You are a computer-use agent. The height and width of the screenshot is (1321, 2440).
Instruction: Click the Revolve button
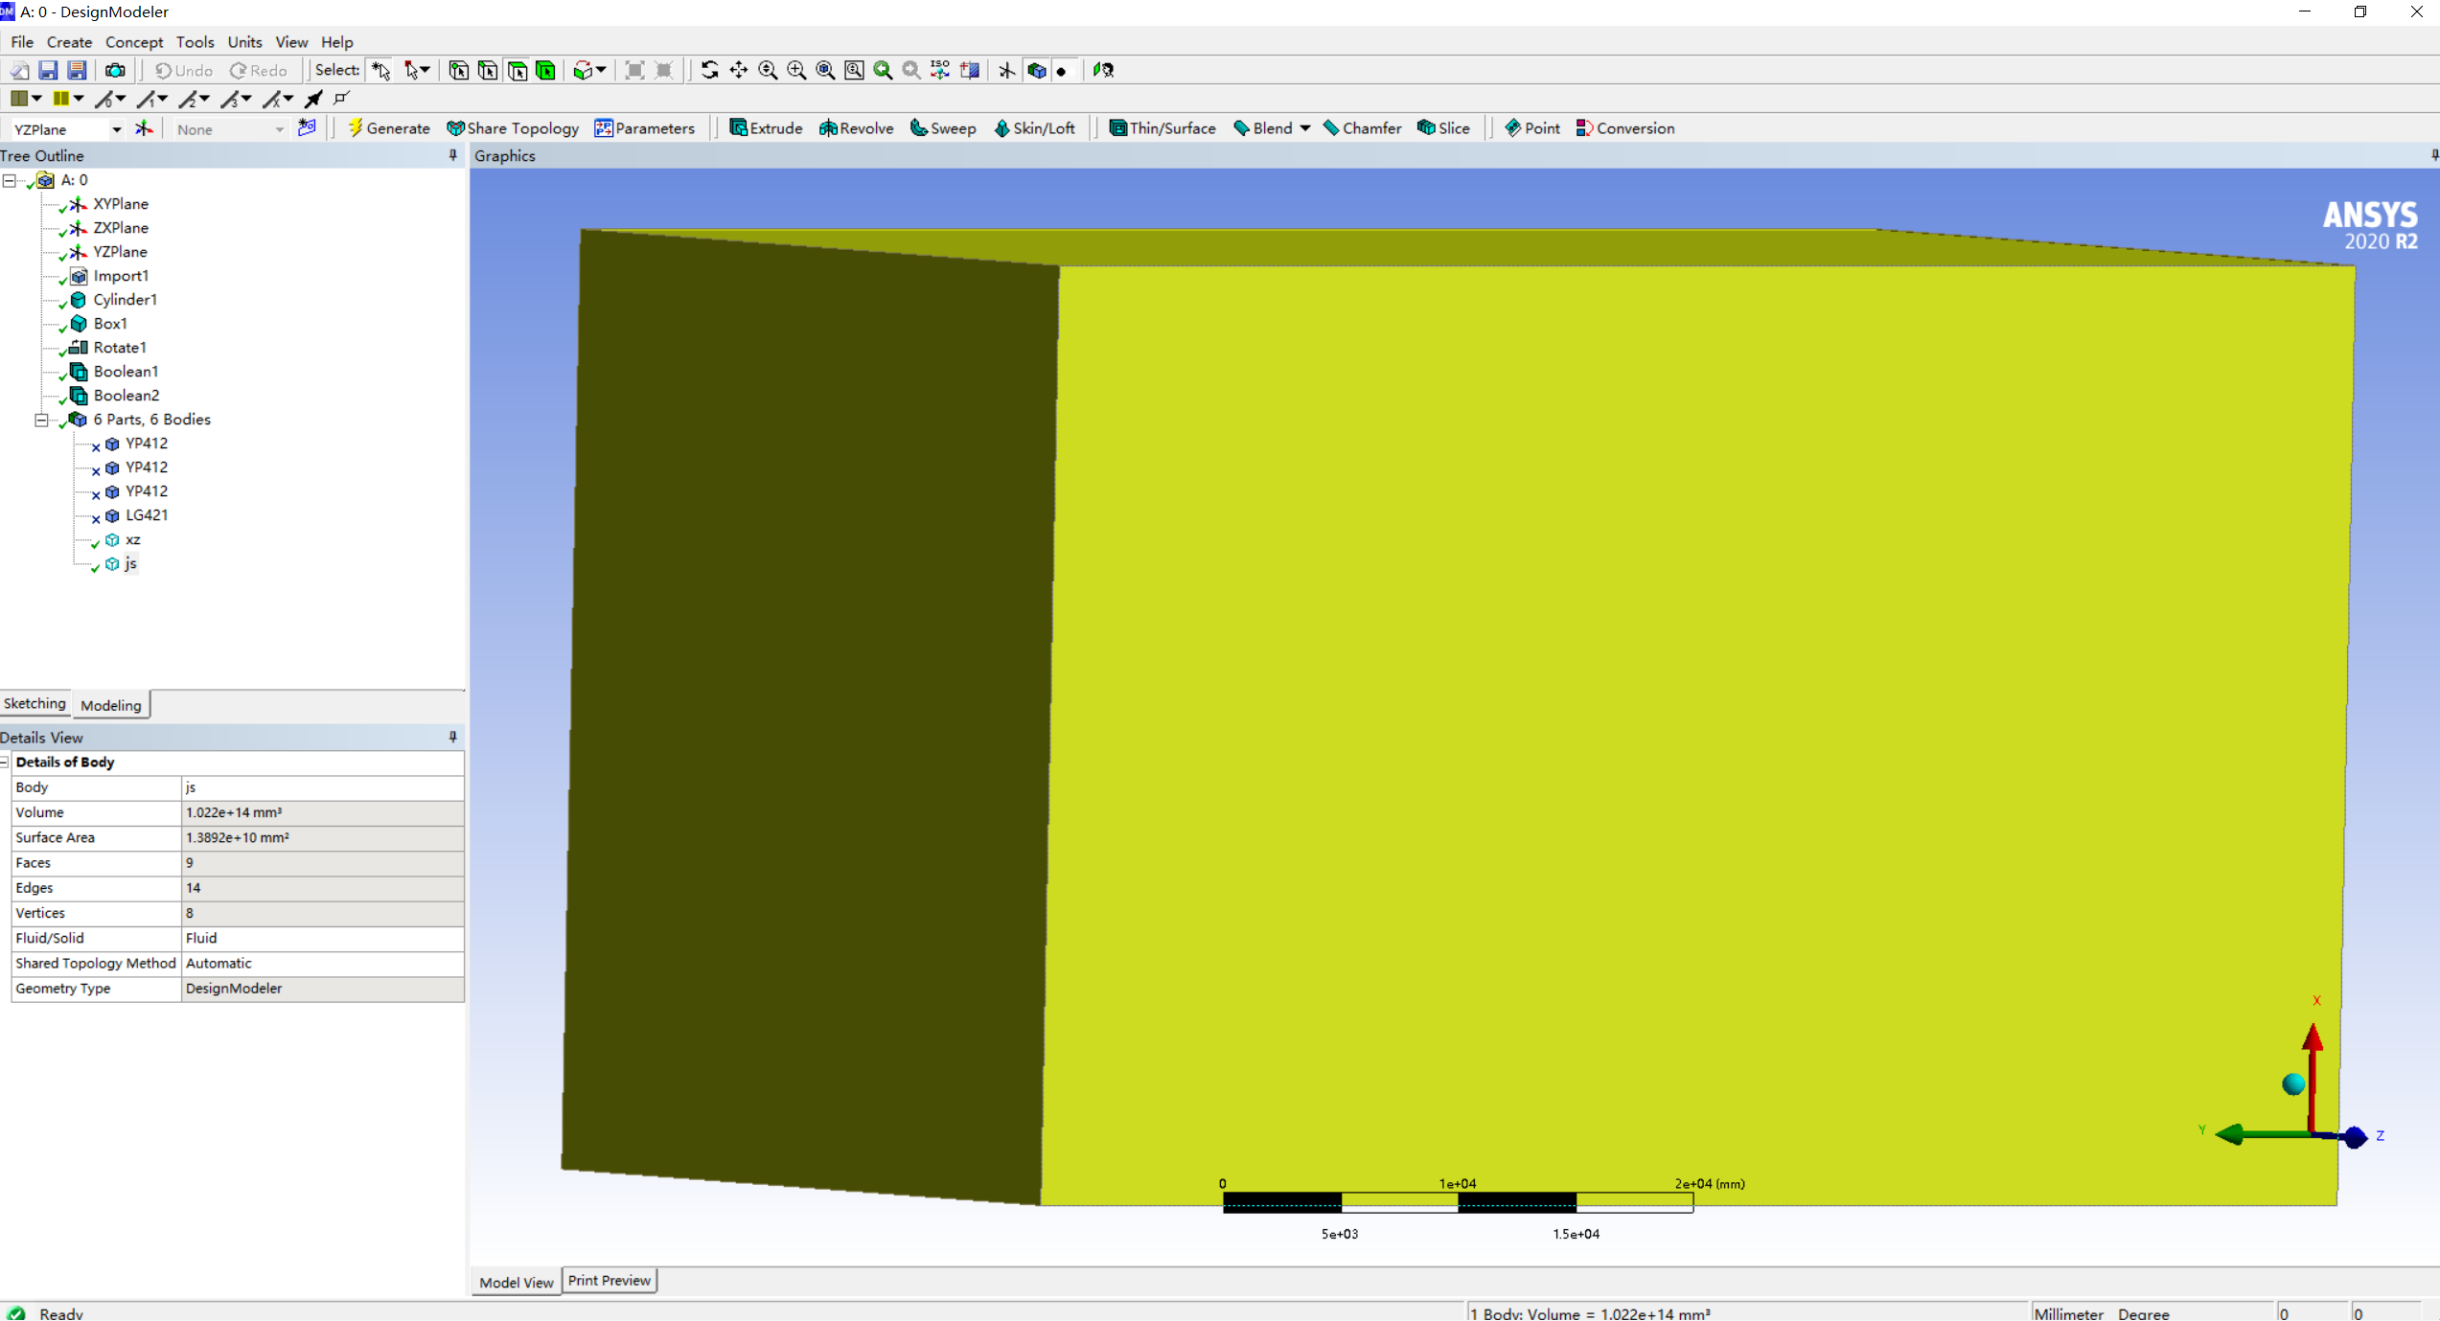click(856, 128)
